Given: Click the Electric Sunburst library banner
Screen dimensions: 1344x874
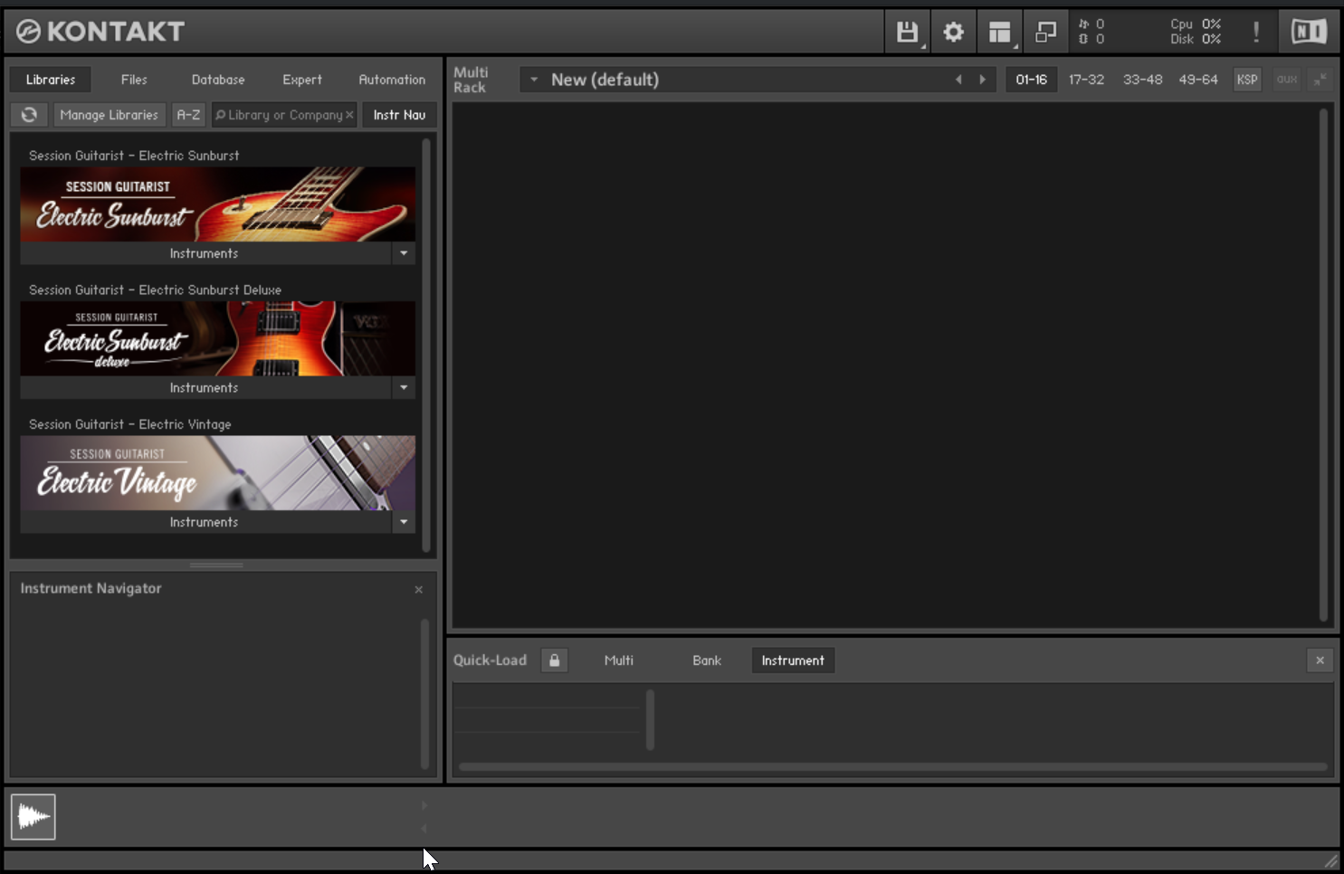Looking at the screenshot, I should [217, 204].
